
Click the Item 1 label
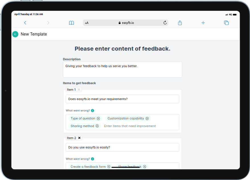pos(71,90)
